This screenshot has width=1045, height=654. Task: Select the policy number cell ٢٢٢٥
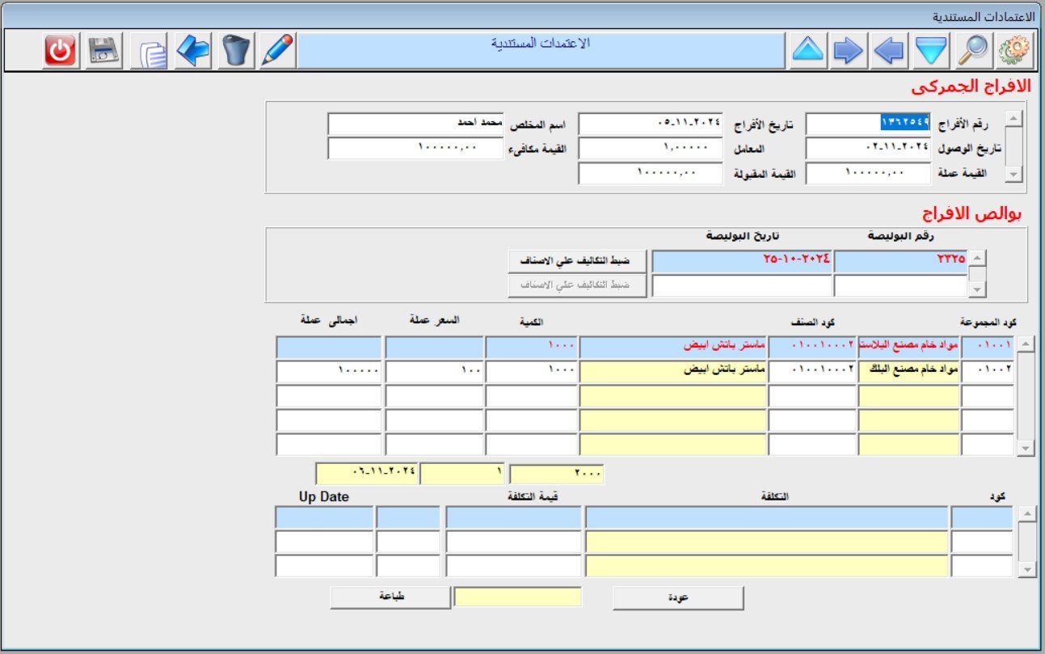click(900, 261)
